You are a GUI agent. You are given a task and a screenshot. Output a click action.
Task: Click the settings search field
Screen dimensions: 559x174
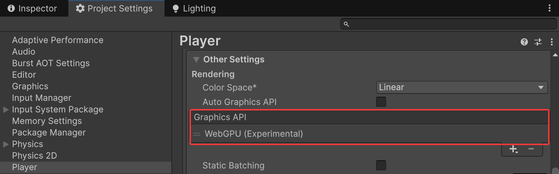tap(452, 24)
